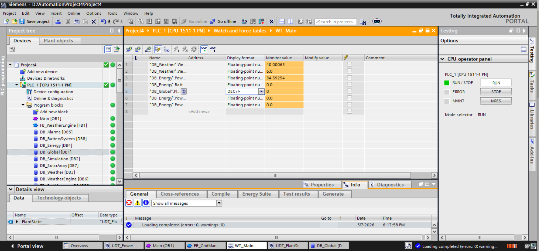The image size is (539, 251).
Task: Toggle Monitor all glasses icon
Action: [x=204, y=49]
